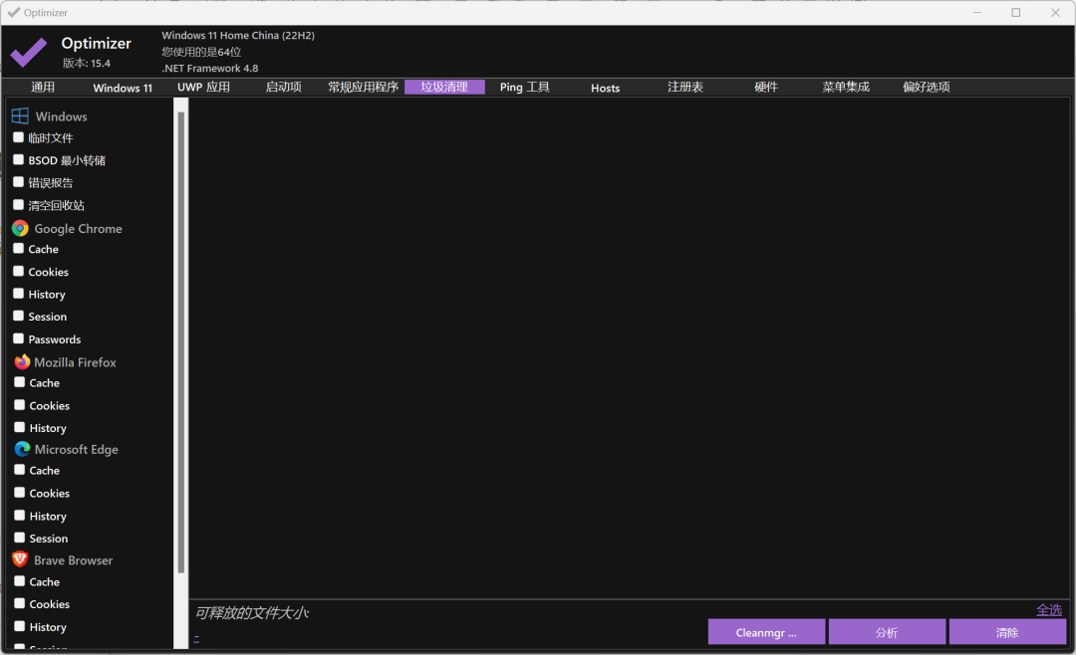Go to the 启动项 tab
Image resolution: width=1076 pixels, height=655 pixels.
pos(283,88)
